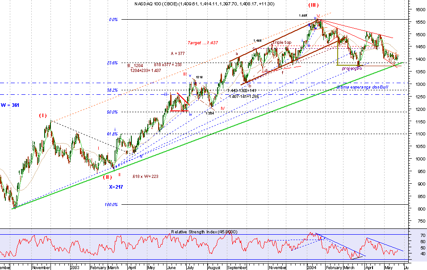Click the purple 'projeção' label
The image size is (427, 270).
click(x=352, y=68)
